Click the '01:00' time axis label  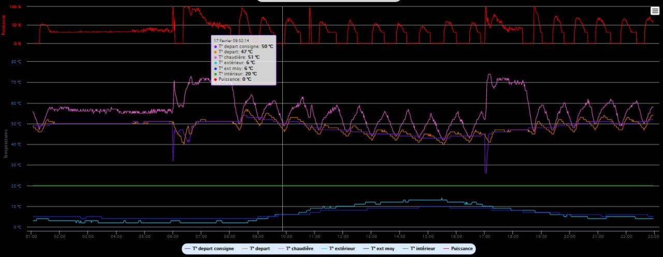point(31,236)
